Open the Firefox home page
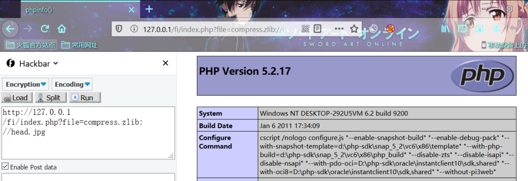 [61, 29]
